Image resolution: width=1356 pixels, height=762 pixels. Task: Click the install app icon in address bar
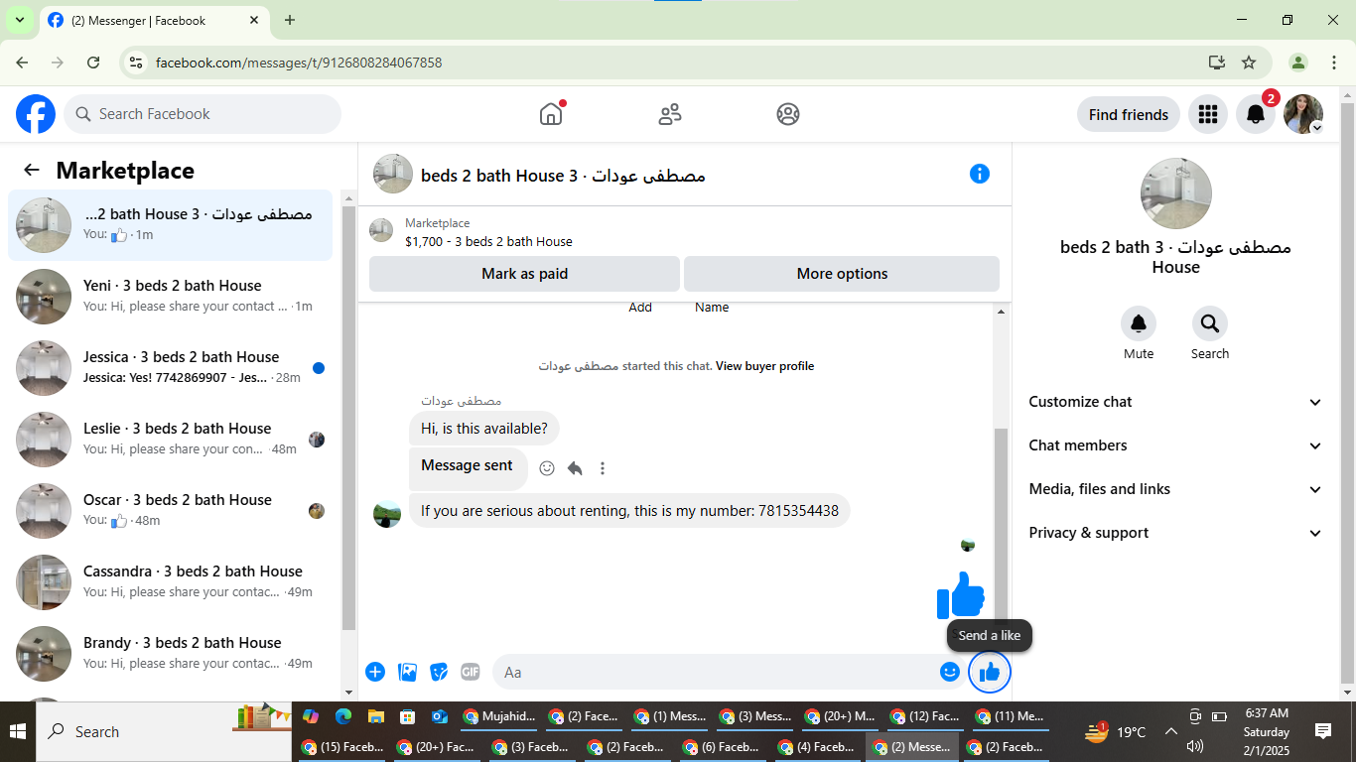click(1217, 63)
